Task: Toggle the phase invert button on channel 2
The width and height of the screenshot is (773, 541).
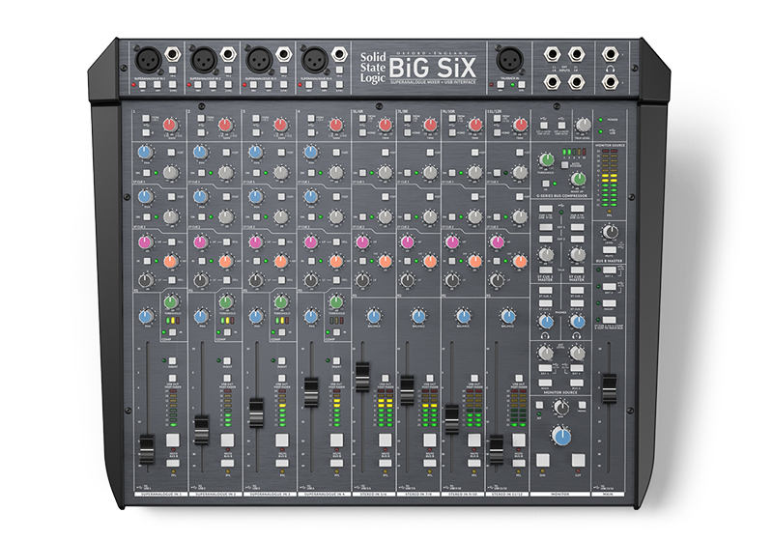Action: click(x=201, y=132)
